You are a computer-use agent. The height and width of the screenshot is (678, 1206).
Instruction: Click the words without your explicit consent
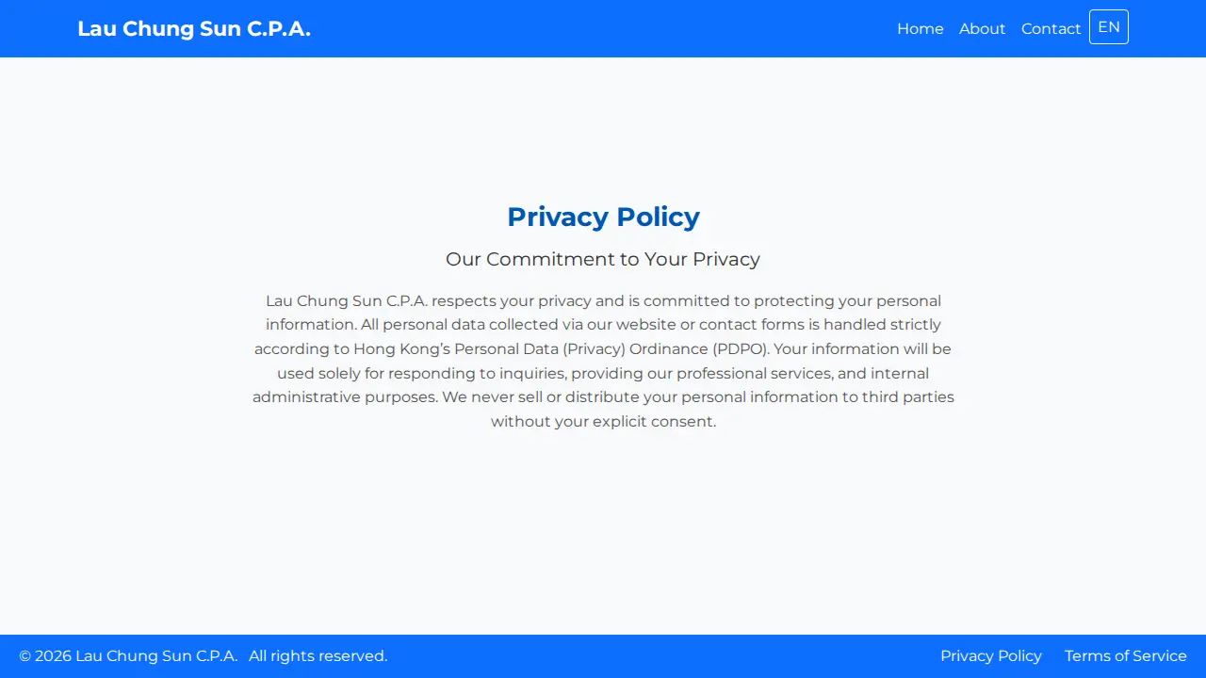603,421
